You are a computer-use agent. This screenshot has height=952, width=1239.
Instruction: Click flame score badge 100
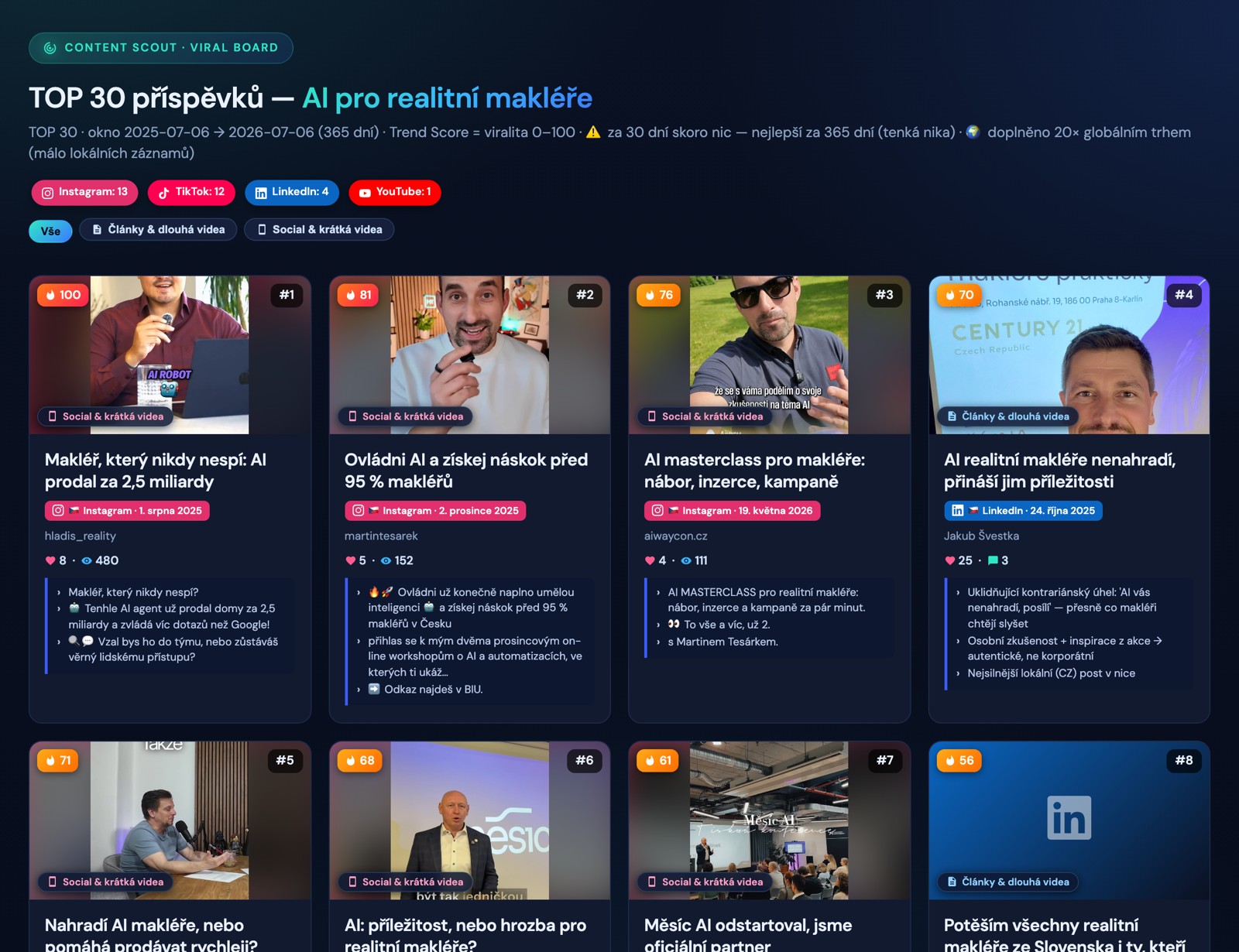tap(63, 295)
